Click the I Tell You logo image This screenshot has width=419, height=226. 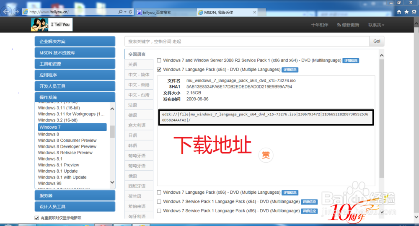(x=52, y=24)
